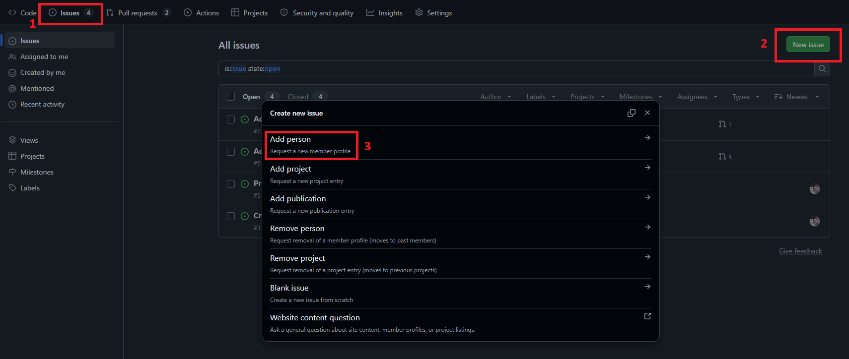Screen dimensions: 849x359
Task: Expand the Types filter dropdown
Action: point(746,97)
